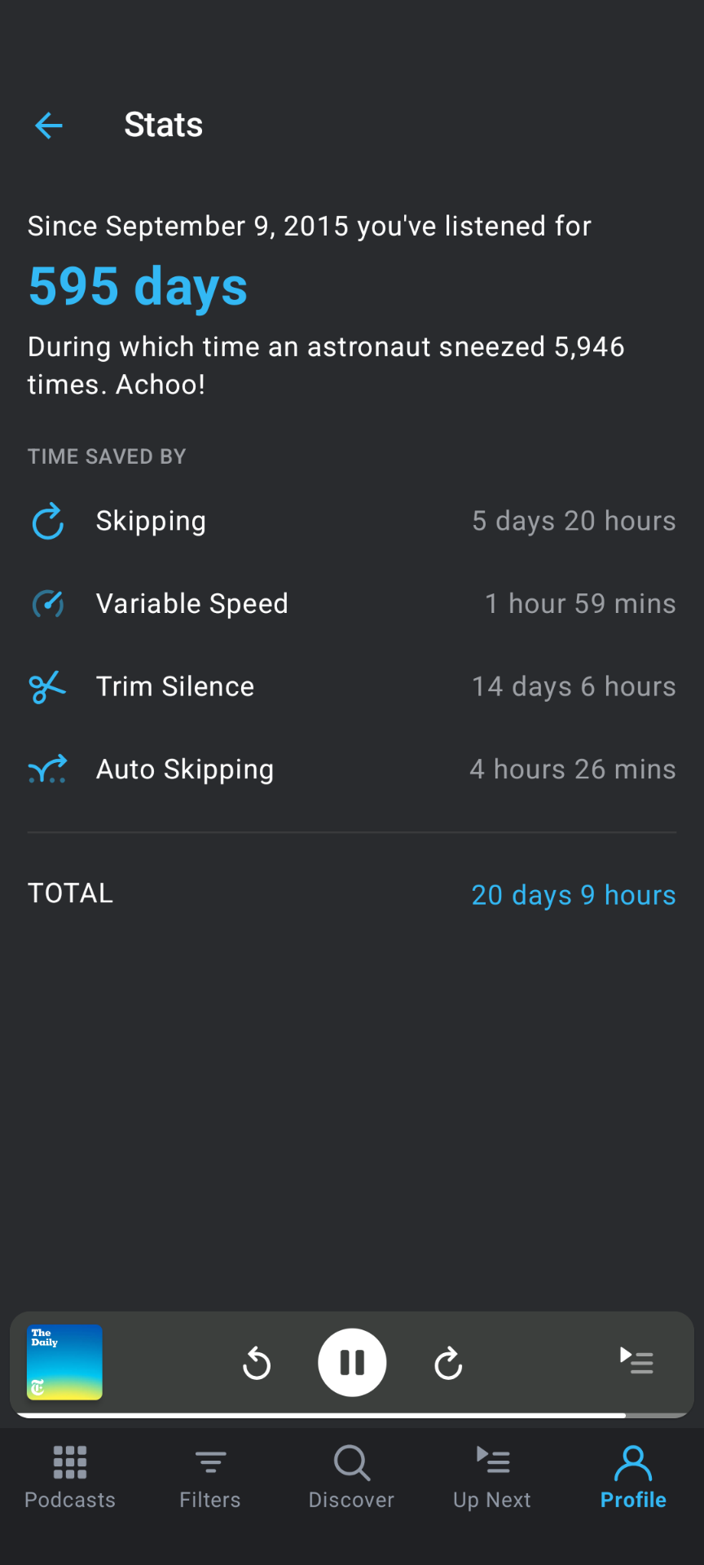Pause the currently playing episode
The width and height of the screenshot is (704, 1565).
(352, 1362)
